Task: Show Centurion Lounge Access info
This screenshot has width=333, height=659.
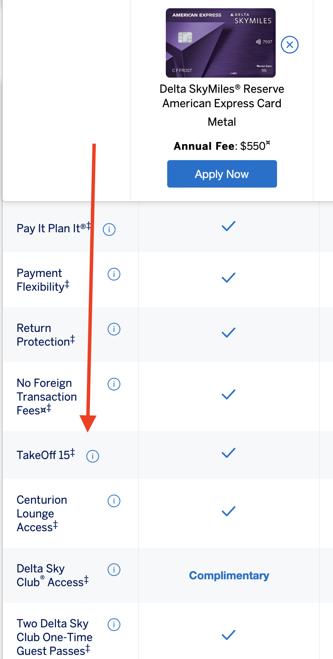Action: 114,501
